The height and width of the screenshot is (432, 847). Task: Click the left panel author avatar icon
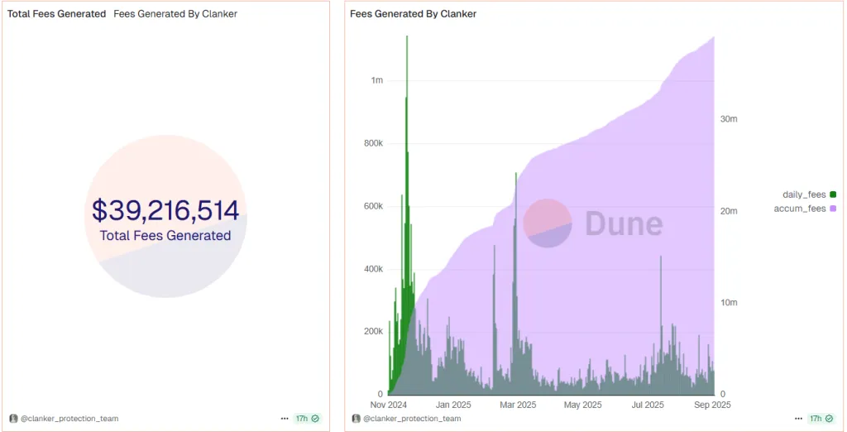13,419
